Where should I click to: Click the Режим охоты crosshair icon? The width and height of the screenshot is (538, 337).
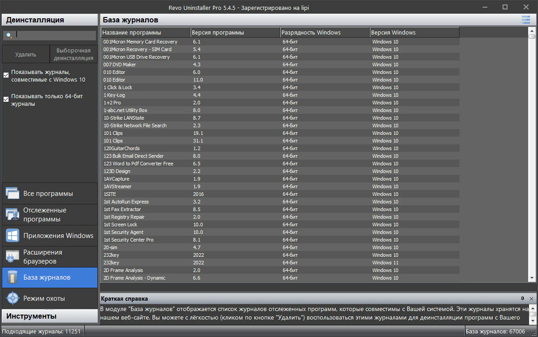12,298
